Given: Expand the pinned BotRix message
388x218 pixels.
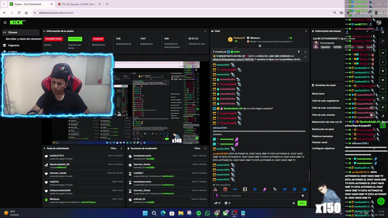Looking at the screenshot, I should point(305,57).
